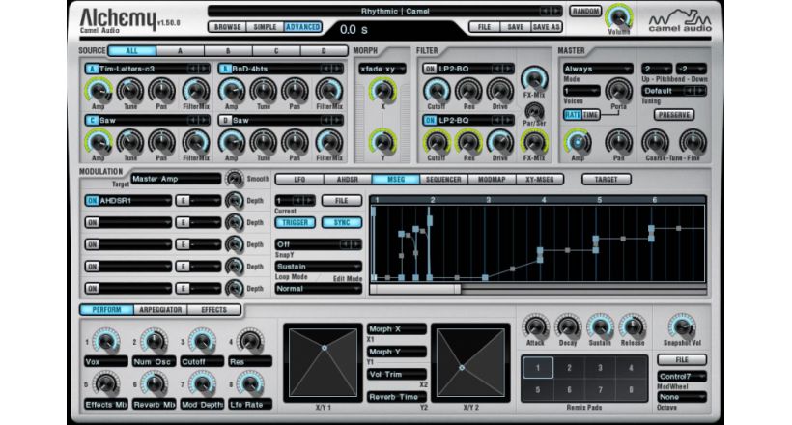The width and height of the screenshot is (792, 425).
Task: Click the modulation Smooth knob
Action: (234, 179)
